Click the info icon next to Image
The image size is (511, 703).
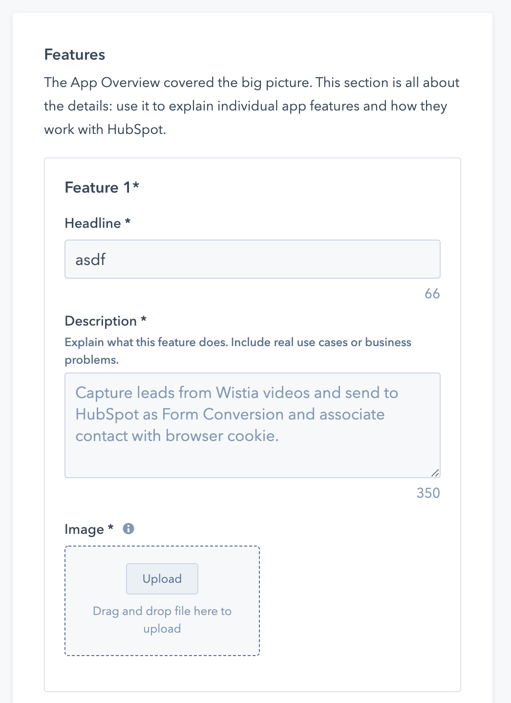click(128, 528)
